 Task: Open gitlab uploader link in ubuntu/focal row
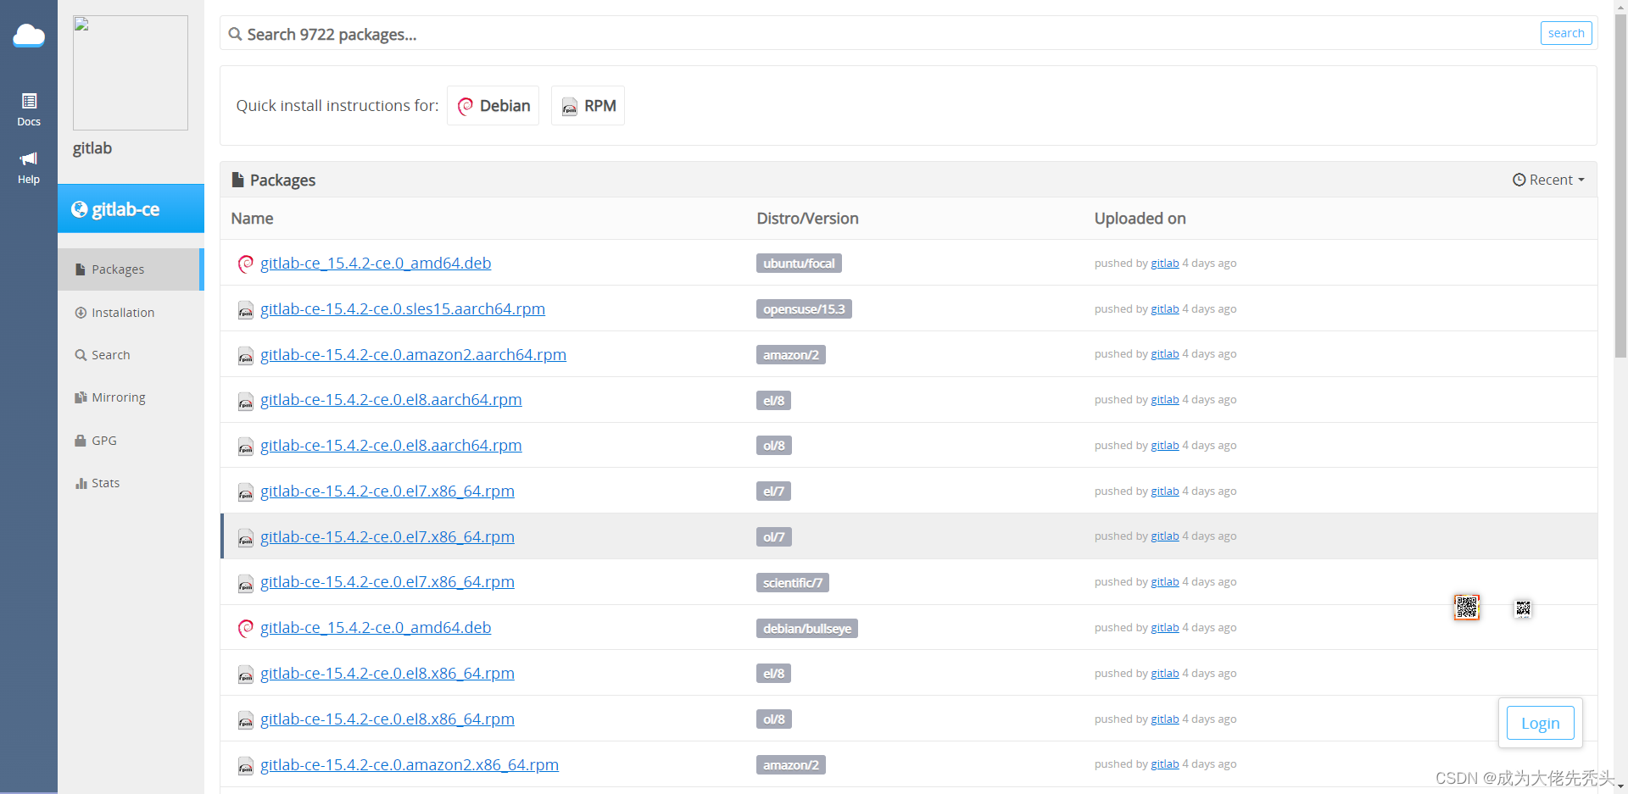point(1165,264)
